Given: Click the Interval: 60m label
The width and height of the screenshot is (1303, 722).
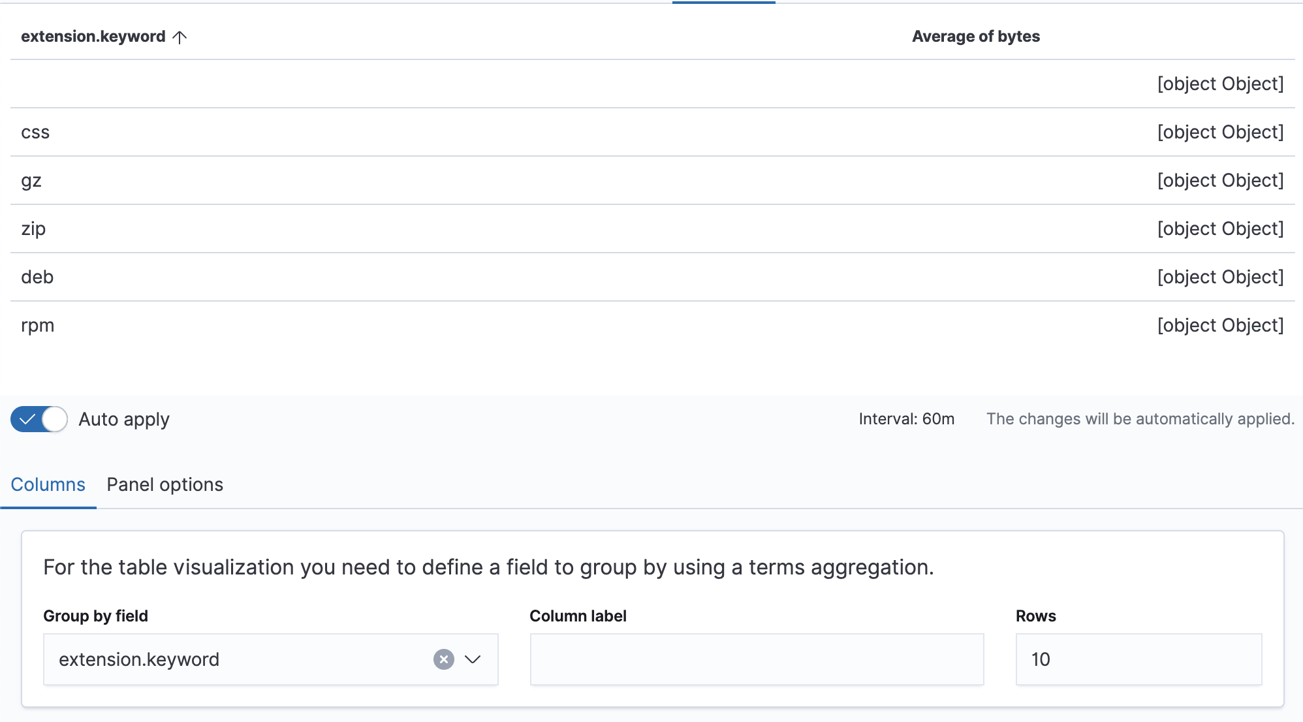Looking at the screenshot, I should pyautogui.click(x=907, y=419).
